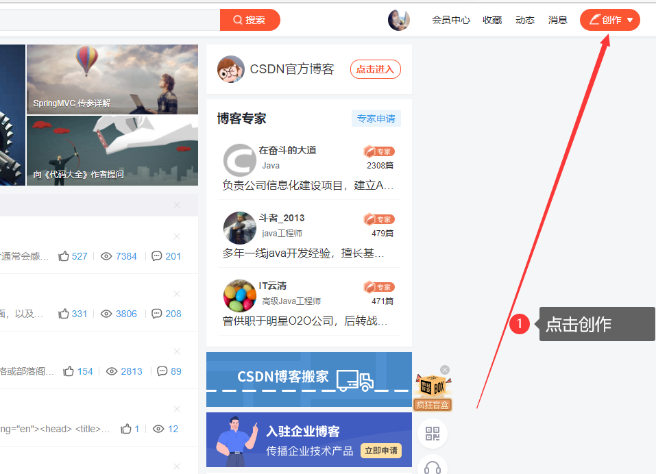The image size is (656, 474).
Task: Click the search input field
Action: (110, 20)
